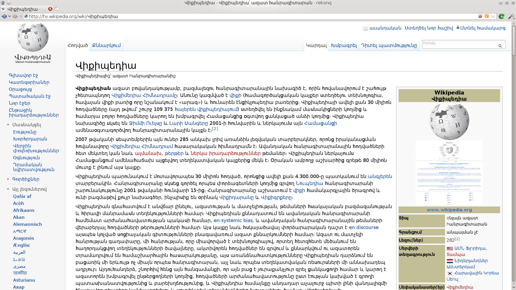This screenshot has width=516, height=290.
Task: Open the infobox Wikipedia globe image
Action: pyautogui.click(x=449, y=122)
